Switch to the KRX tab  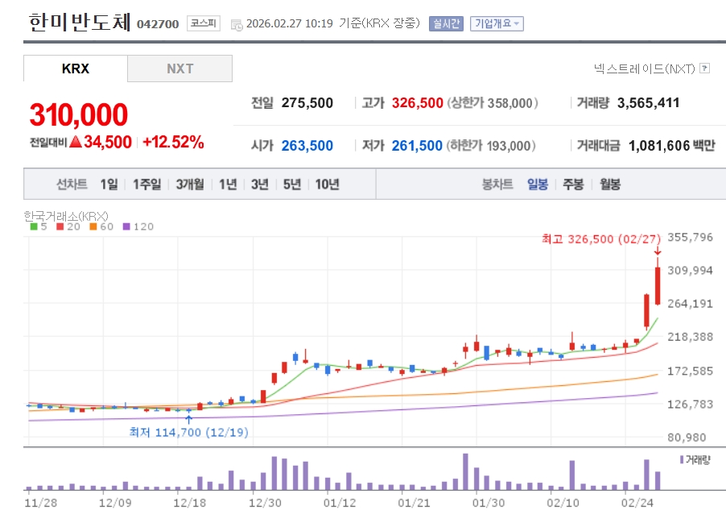coord(76,68)
